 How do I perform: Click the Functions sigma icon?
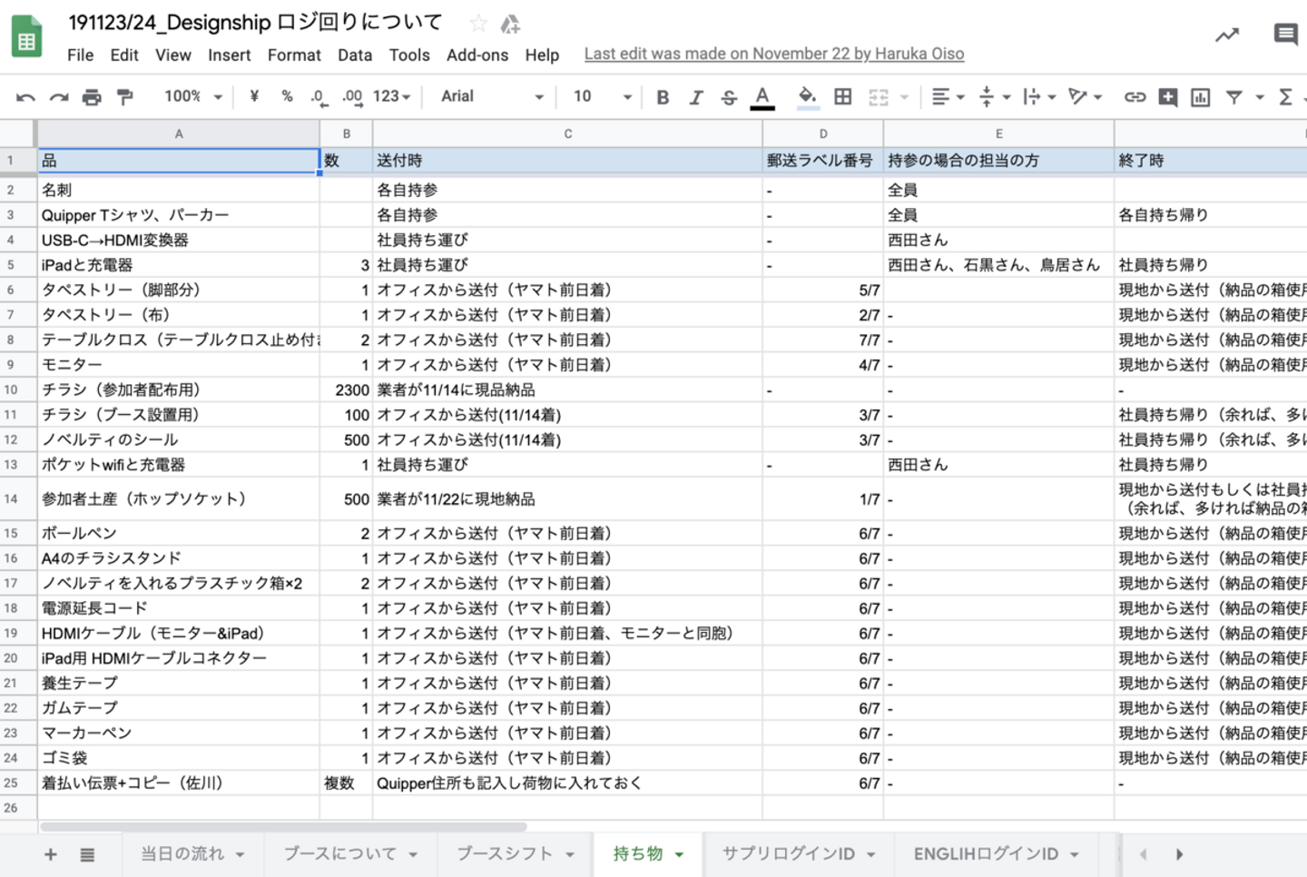coord(1285,97)
